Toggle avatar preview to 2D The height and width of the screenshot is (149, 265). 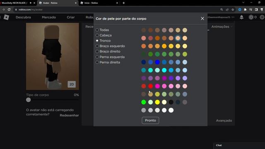point(72,84)
